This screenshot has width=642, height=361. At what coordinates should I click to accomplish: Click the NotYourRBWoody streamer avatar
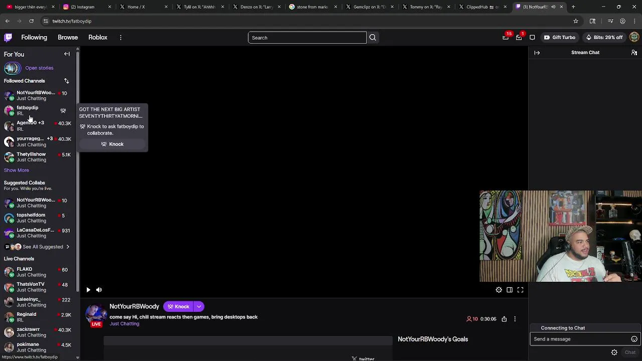click(96, 314)
